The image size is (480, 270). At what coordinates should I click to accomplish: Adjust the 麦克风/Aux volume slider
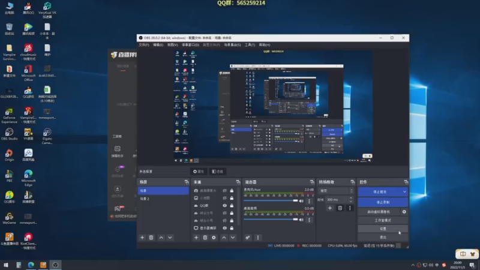click(x=271, y=201)
